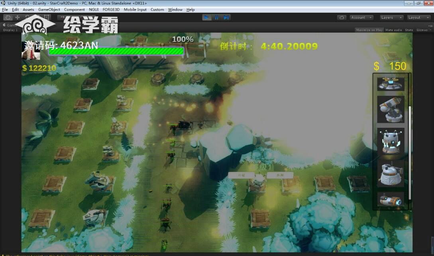
Task: Click the $ 150 gold amount
Action: point(390,66)
